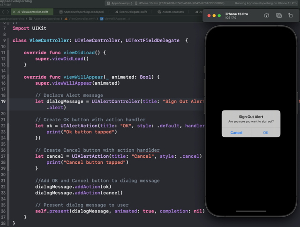
Task: Select Appsdeveloperblog scheme in toolbar
Action: 119,3
